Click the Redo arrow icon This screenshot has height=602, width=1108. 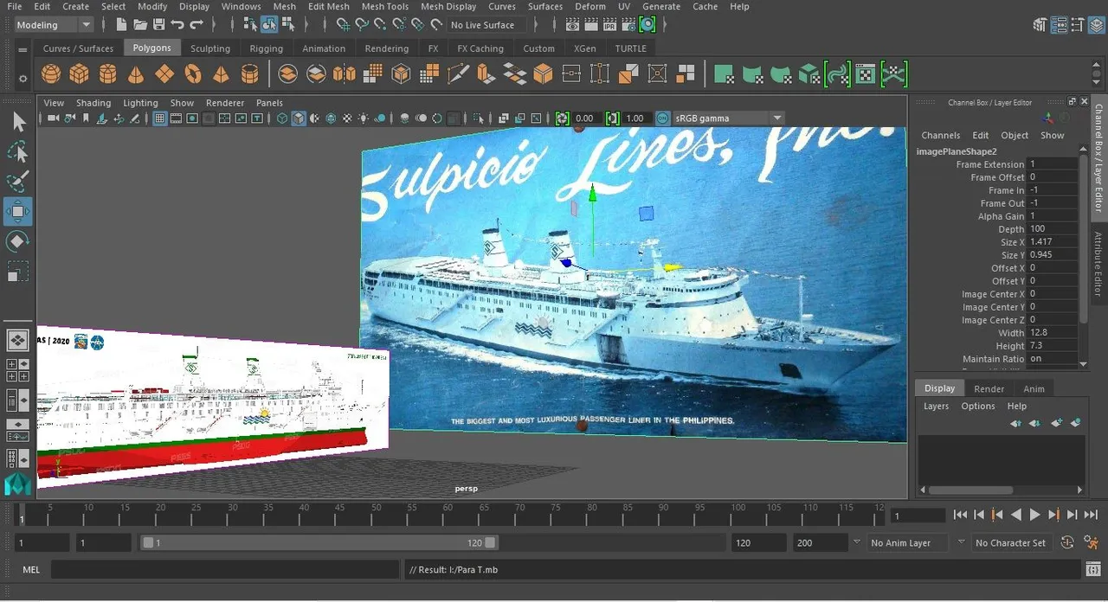pos(196,25)
